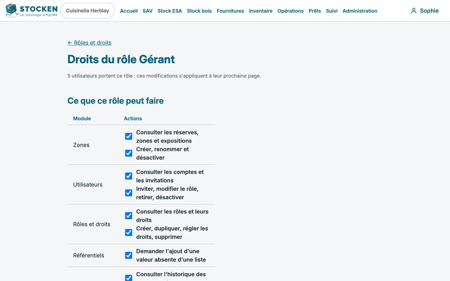The height and width of the screenshot is (281, 450).
Task: Click the Ce que ce rôle peut faire heading
Action: (116, 101)
